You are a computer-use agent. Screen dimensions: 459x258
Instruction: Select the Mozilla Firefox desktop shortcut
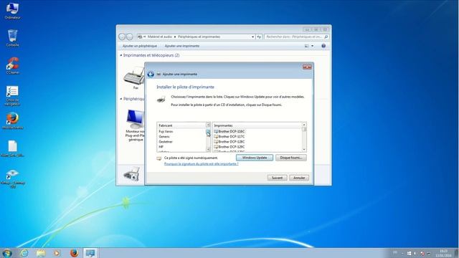point(12,121)
